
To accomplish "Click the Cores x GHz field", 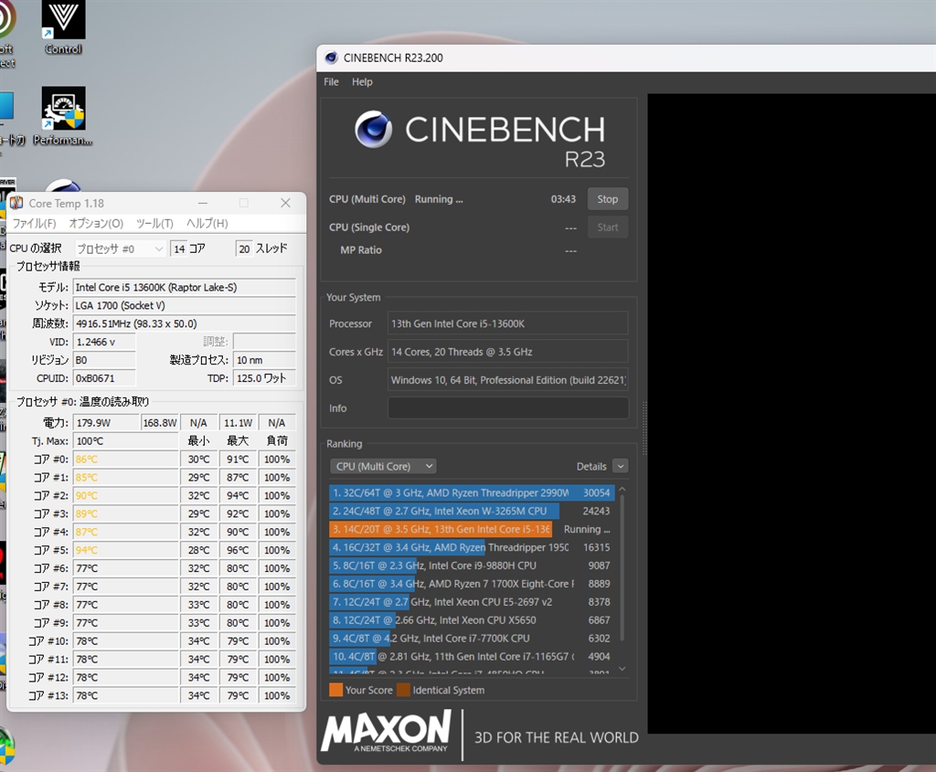I will pyautogui.click(x=508, y=352).
